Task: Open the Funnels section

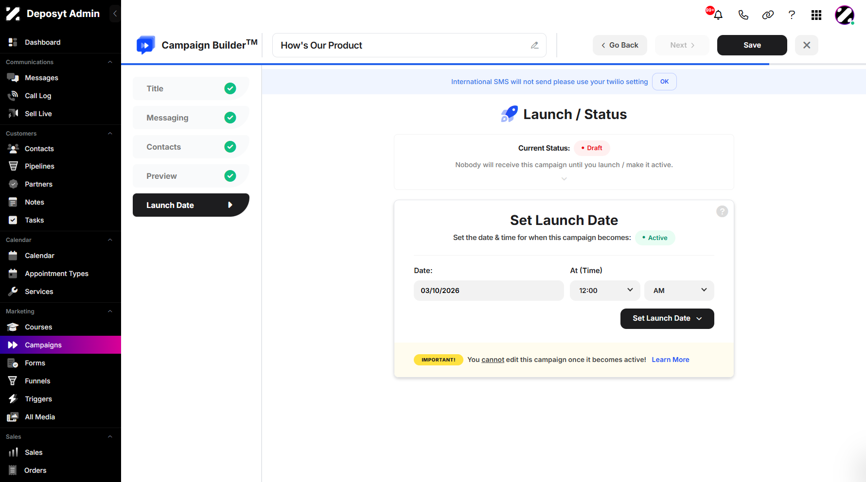Action: [60, 381]
